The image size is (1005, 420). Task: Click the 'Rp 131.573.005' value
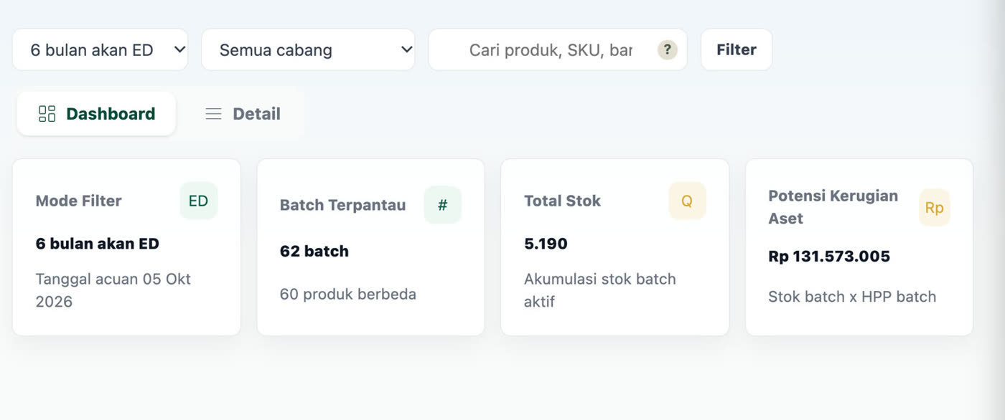pyautogui.click(x=829, y=257)
